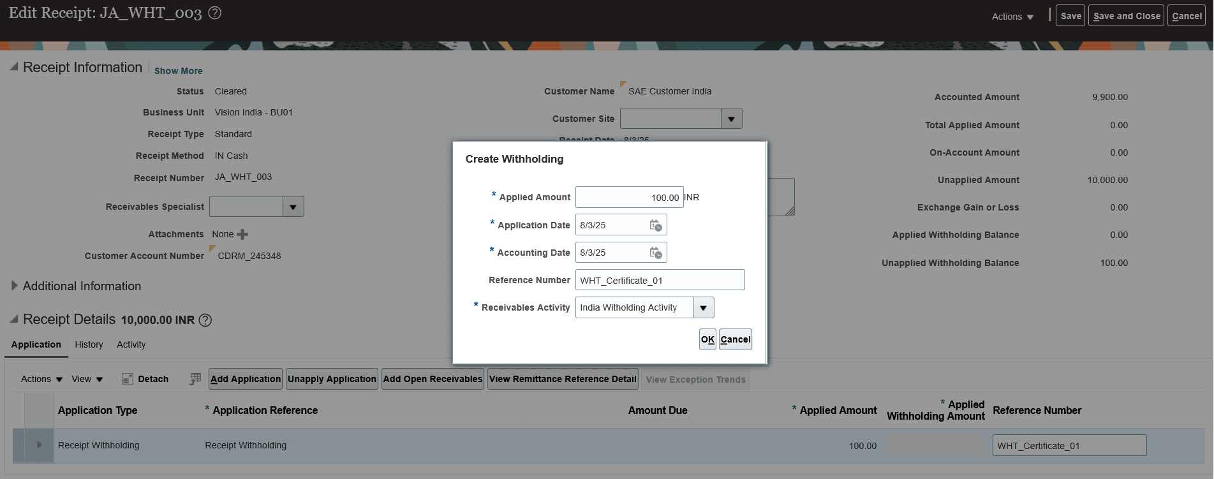Switch to the Activity tab
This screenshot has height=479, width=1214.
(131, 344)
